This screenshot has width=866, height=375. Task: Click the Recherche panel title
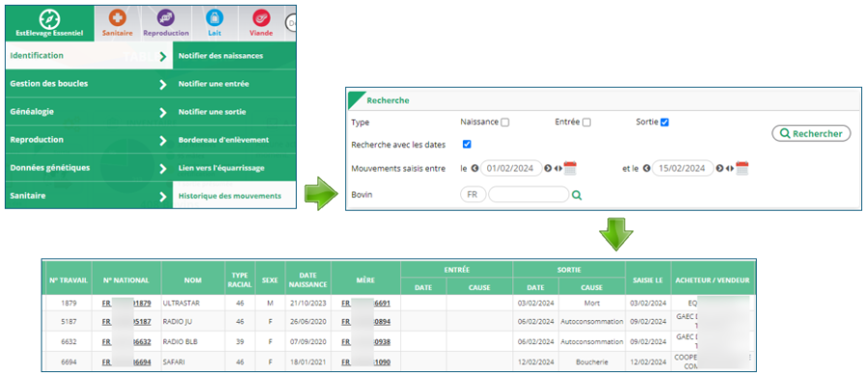tap(388, 101)
